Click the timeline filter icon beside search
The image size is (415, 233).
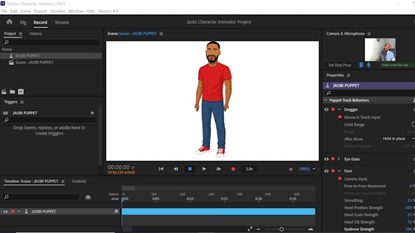[x=88, y=197]
